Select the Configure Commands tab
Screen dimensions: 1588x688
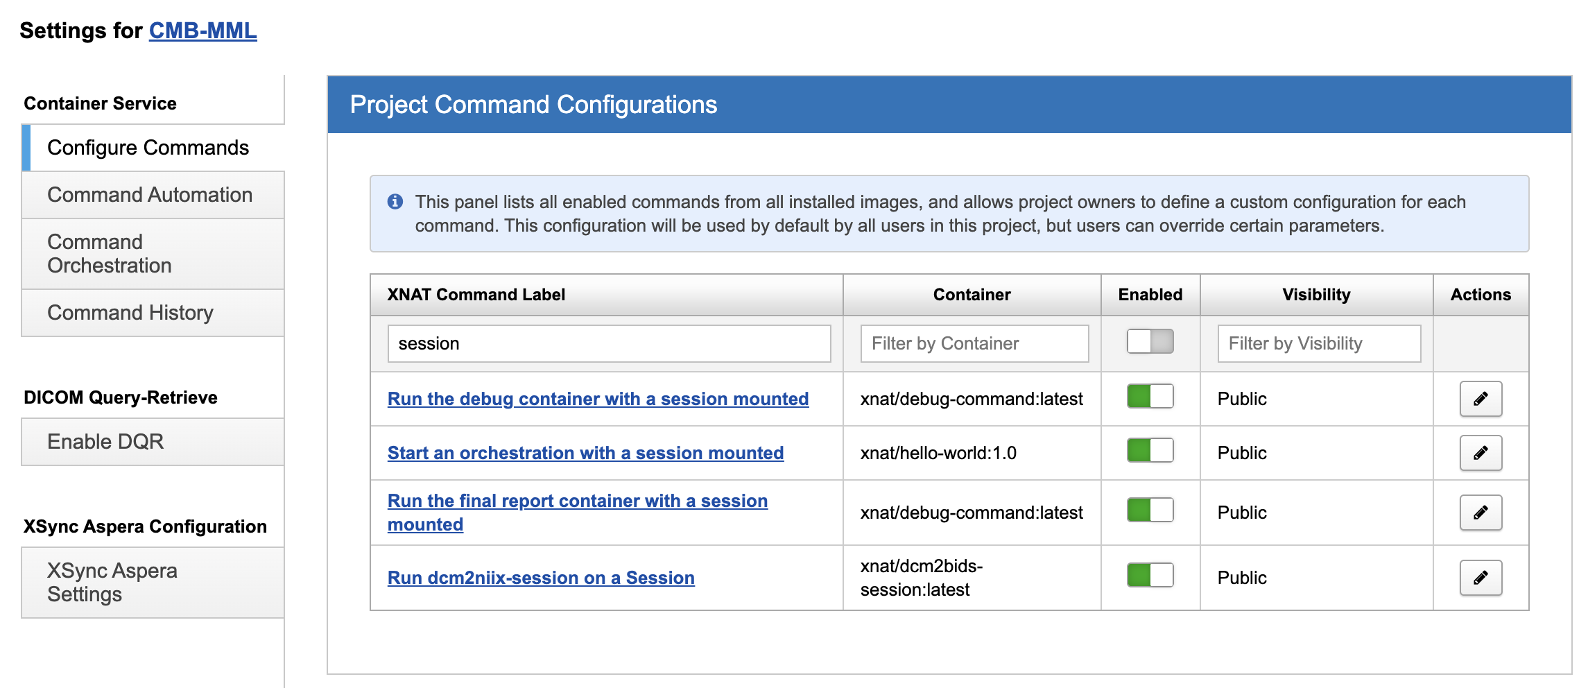(x=148, y=148)
